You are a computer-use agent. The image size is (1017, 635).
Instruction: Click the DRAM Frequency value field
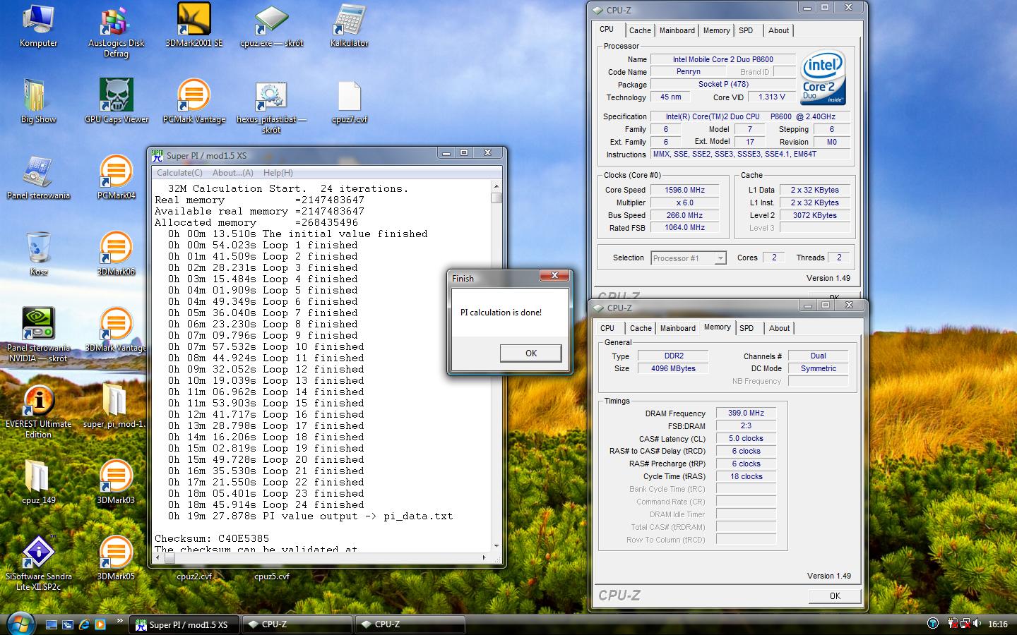coord(746,413)
